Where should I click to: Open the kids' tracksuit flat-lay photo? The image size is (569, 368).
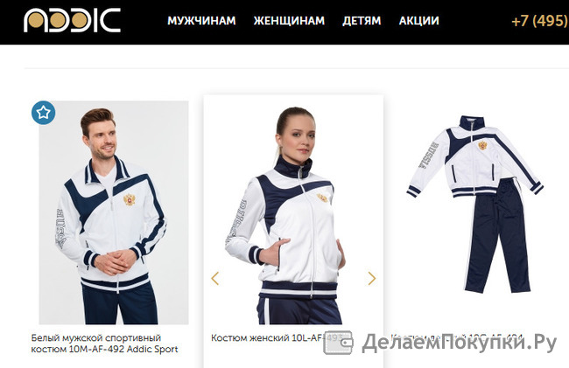[x=474, y=204]
